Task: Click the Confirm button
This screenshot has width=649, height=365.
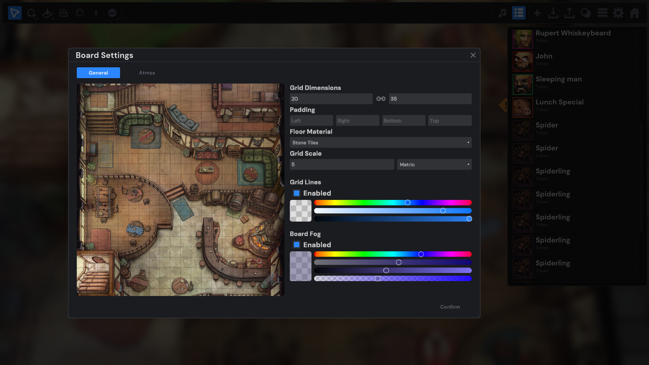Action: tap(450, 307)
